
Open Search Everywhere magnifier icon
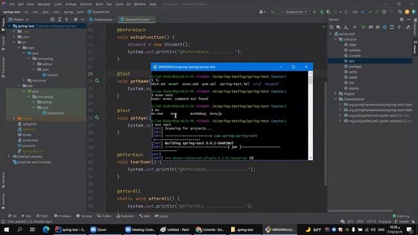(400, 12)
